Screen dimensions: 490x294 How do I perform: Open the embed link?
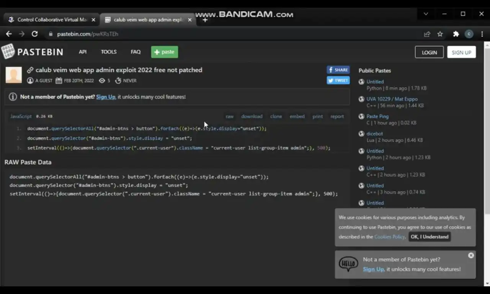pyautogui.click(x=297, y=116)
